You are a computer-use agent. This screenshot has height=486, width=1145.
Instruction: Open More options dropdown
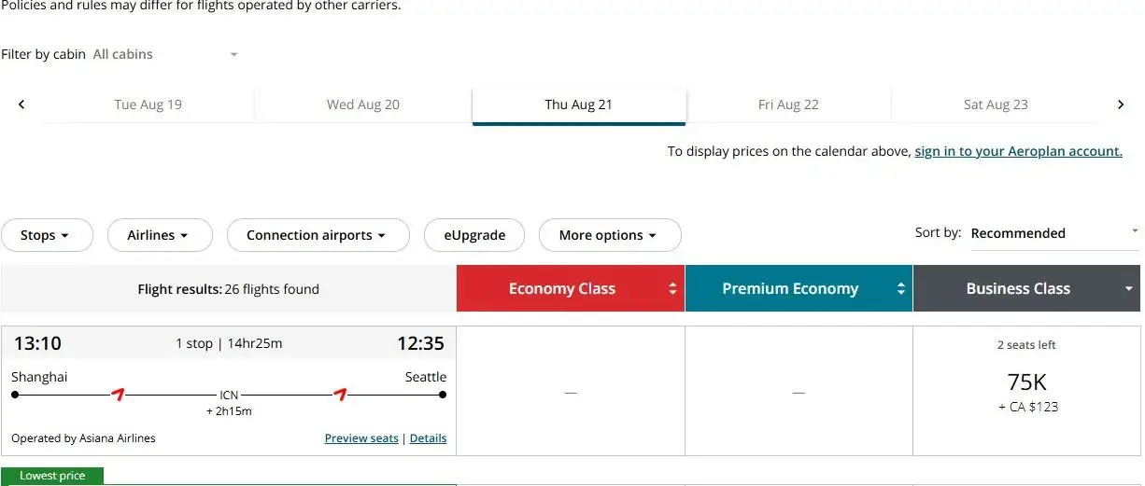(609, 235)
